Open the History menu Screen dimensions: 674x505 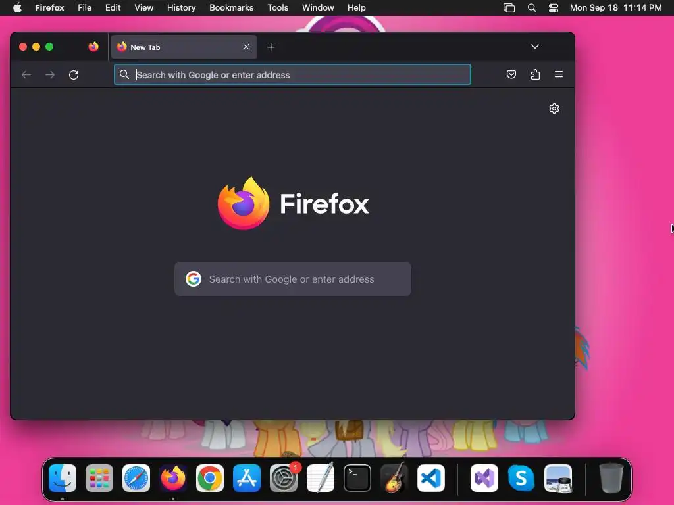182,7
